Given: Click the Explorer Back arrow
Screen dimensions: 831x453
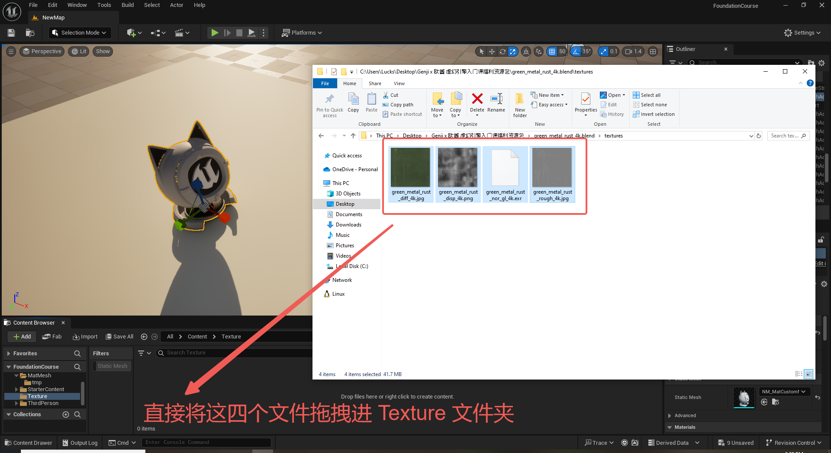Looking at the screenshot, I should (x=321, y=136).
